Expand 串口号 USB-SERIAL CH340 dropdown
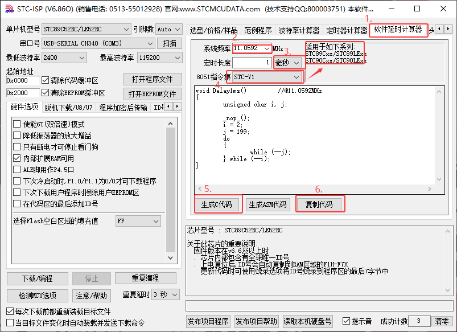The image size is (457, 332). [x=98, y=43]
